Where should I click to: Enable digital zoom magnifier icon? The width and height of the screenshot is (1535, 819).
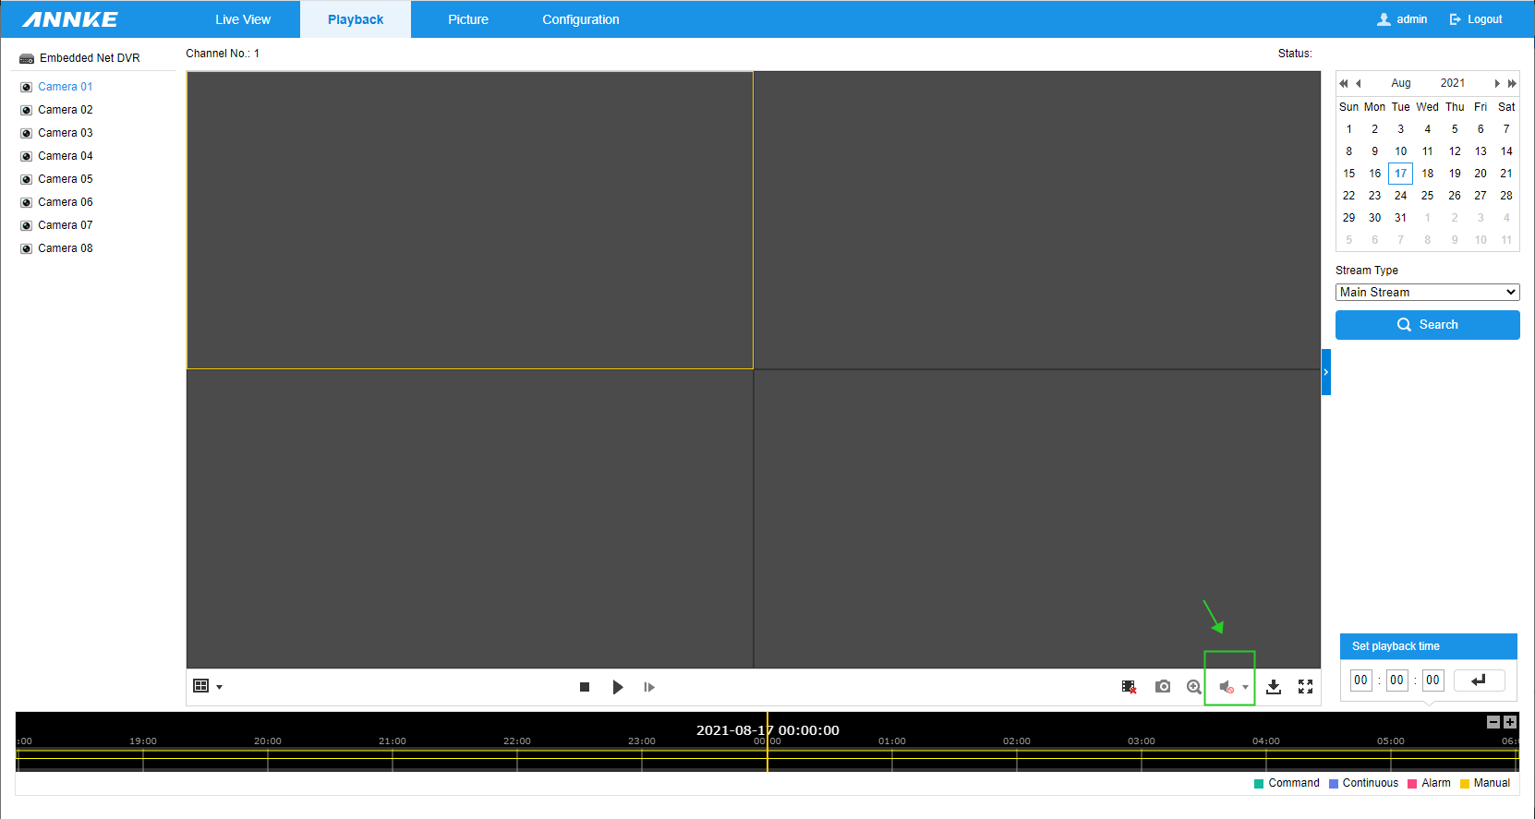coord(1194,687)
